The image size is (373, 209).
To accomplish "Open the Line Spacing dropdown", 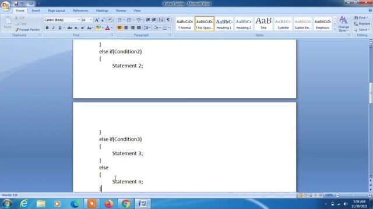I will coord(147,28).
